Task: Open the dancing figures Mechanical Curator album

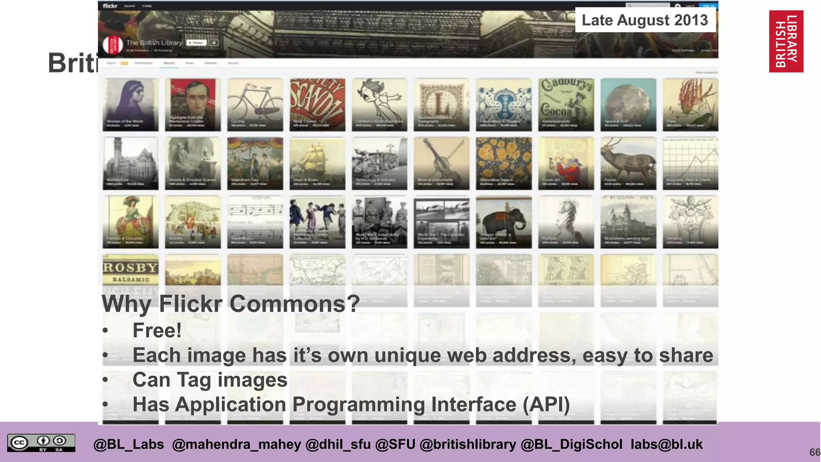Action: coord(317,222)
